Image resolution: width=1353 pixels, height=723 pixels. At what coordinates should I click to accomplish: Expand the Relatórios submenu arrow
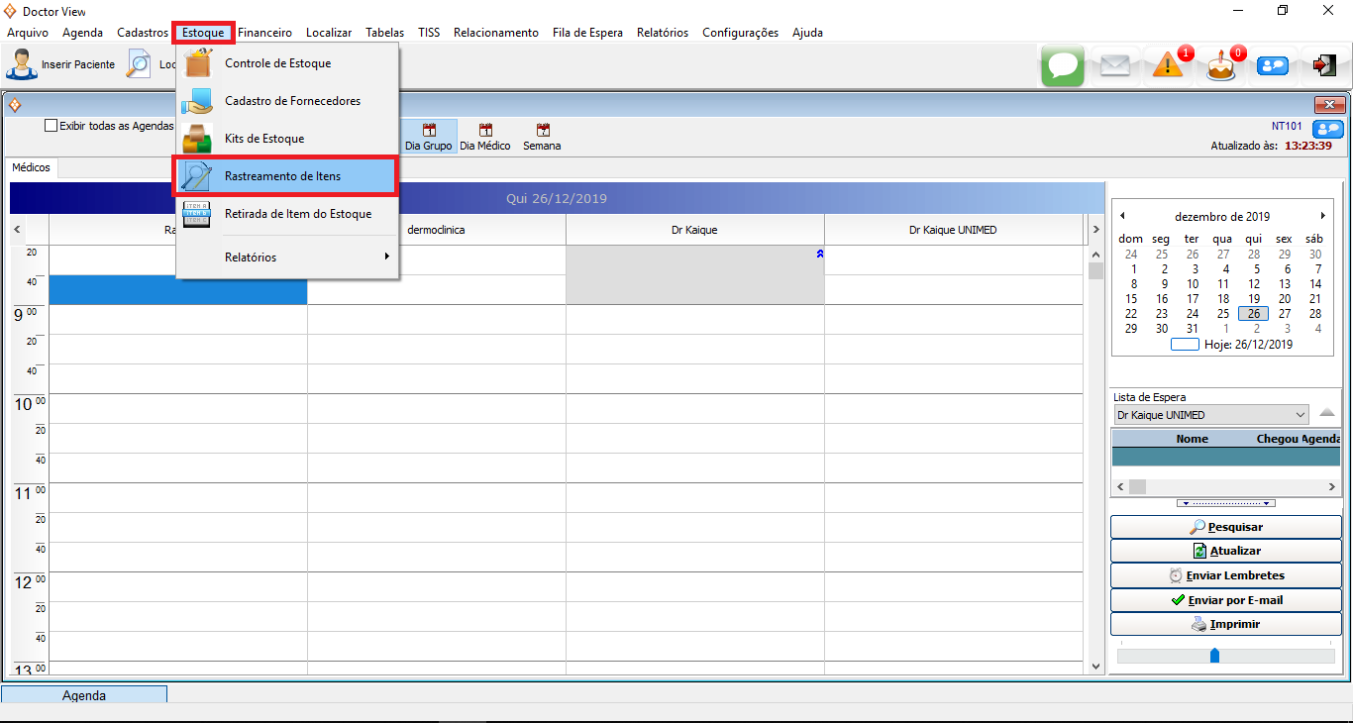click(386, 258)
